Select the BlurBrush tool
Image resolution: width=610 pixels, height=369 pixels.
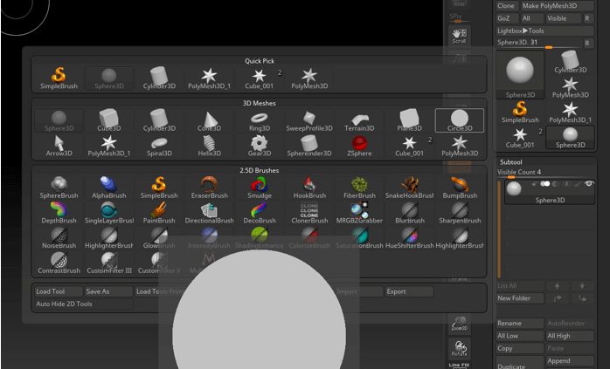tap(410, 213)
